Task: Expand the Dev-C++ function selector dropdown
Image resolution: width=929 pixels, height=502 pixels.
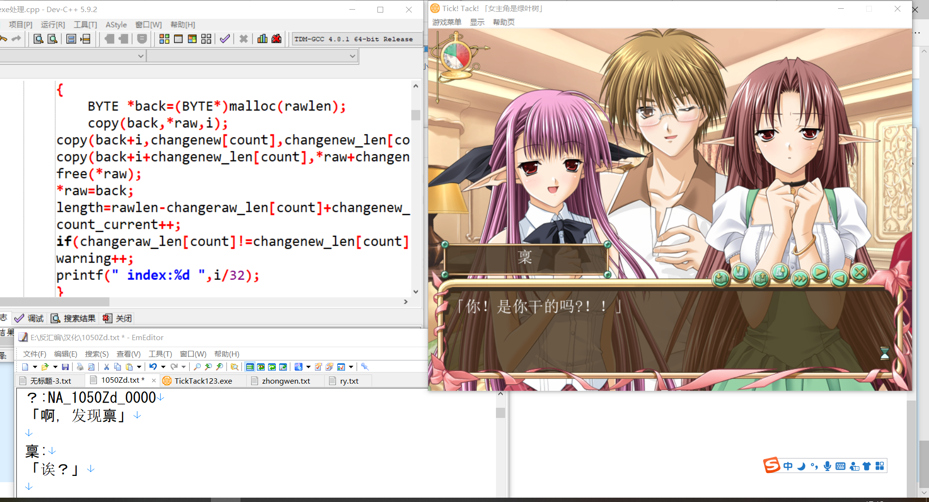Action: click(x=352, y=56)
